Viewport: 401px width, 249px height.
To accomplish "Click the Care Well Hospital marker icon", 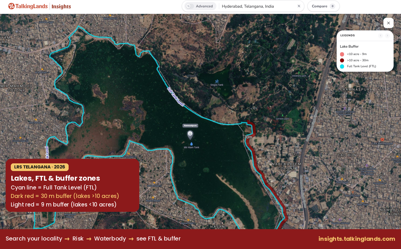I will point(382,140).
